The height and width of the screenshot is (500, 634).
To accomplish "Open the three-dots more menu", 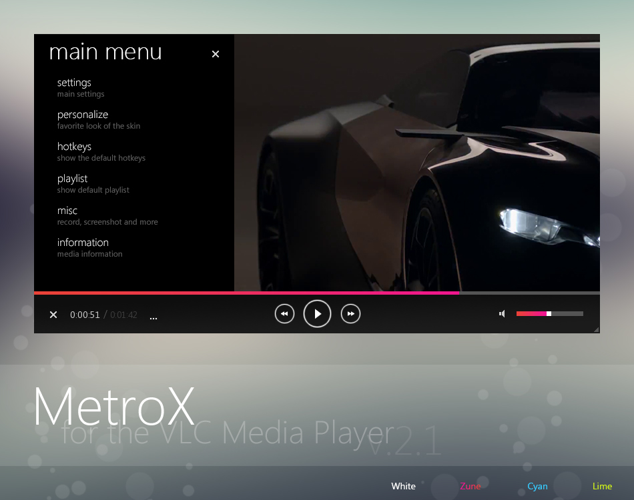I will point(153,318).
